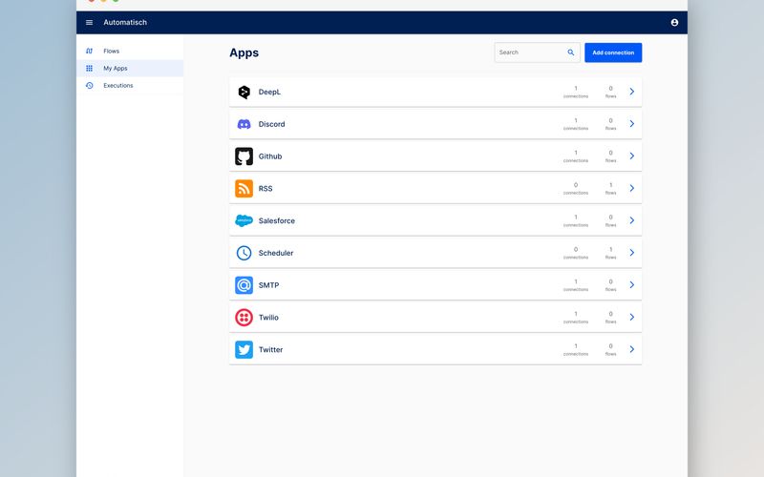Open the account profile icon
764x477 pixels.
coord(674,22)
